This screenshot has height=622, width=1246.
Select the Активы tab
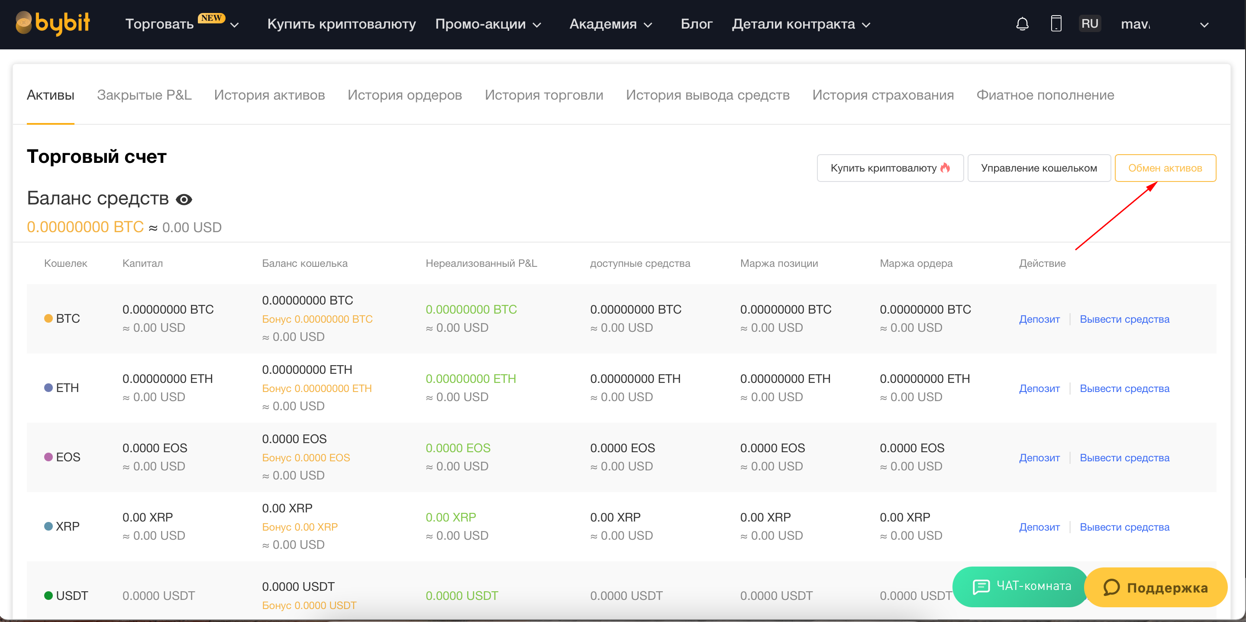point(50,95)
